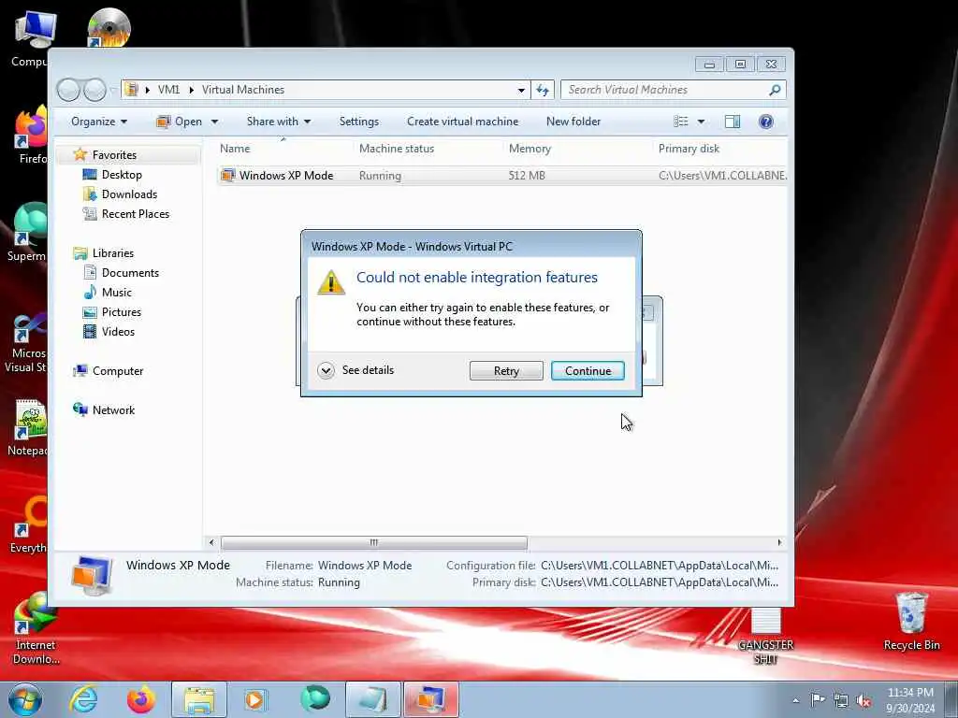
Task: Open Desktop in navigation pane
Action: click(x=122, y=175)
